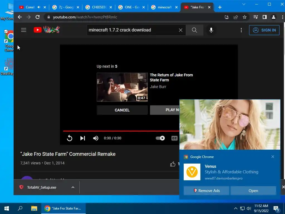Mute audio icon on first tab
Viewport: 285px width, 214px height.
[39, 7]
